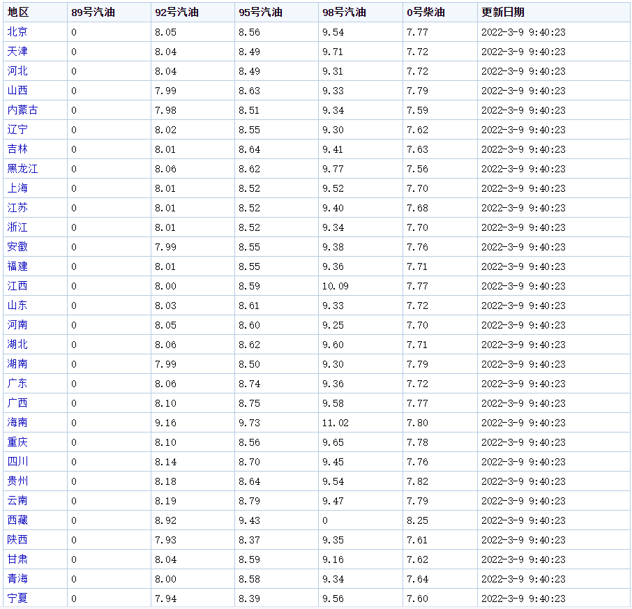Select 重庆's 98号汽油 price 9.65
Viewport: 632px width, 609px height.
click(x=333, y=442)
